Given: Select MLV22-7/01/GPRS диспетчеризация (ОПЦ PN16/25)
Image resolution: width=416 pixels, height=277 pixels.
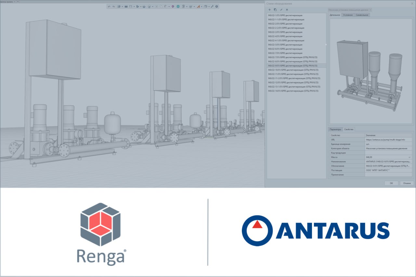Looking at the screenshot, I should click(296, 57).
